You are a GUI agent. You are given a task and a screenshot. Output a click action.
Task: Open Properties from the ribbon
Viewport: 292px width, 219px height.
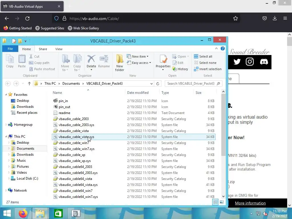tap(163, 62)
